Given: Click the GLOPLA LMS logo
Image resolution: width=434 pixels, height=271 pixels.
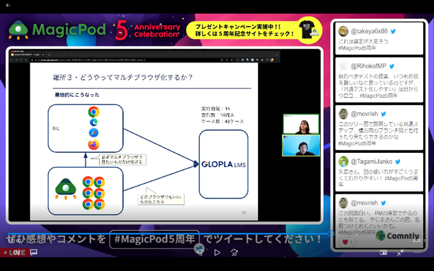Looking at the screenshot, I should pyautogui.click(x=223, y=164).
